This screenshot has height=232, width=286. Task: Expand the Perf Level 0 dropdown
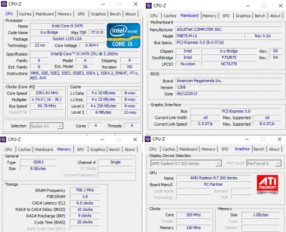278,163
